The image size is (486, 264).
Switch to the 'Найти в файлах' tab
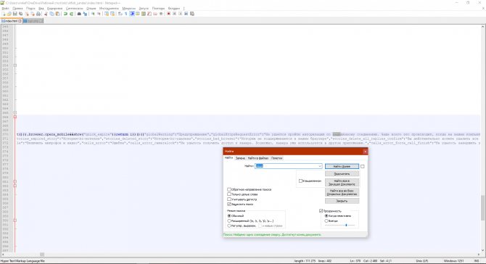click(x=258, y=158)
